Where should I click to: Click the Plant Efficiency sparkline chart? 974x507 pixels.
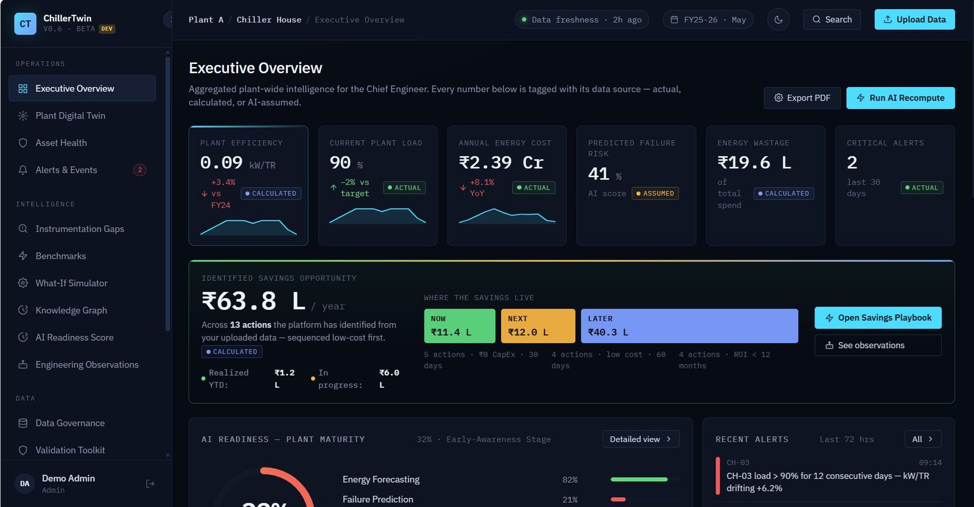pos(248,227)
